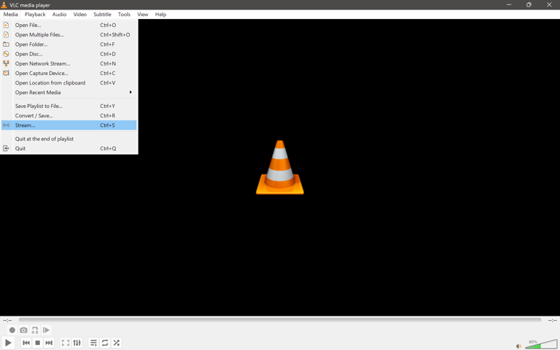This screenshot has height=350, width=560.
Task: Open the Audio menu
Action: pos(59,15)
